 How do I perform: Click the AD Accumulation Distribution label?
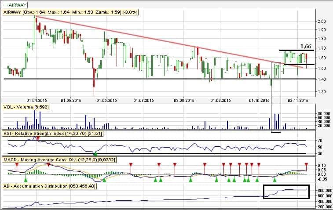point(49,186)
